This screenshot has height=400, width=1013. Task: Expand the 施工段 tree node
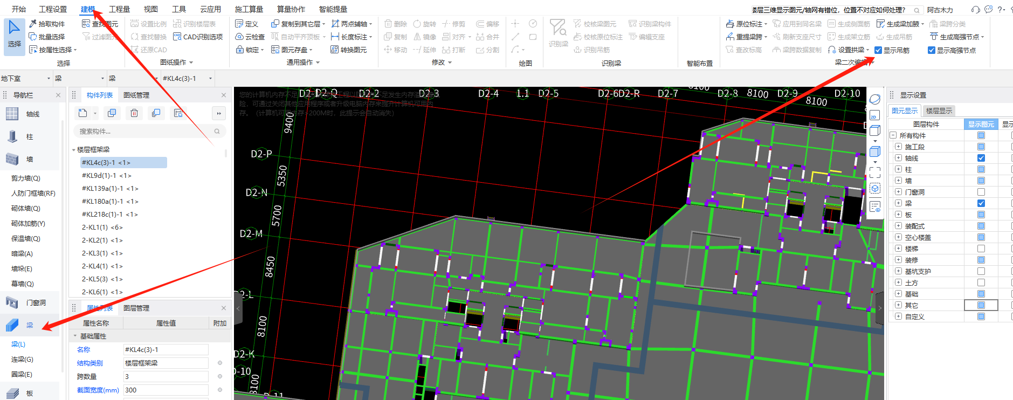pos(898,147)
